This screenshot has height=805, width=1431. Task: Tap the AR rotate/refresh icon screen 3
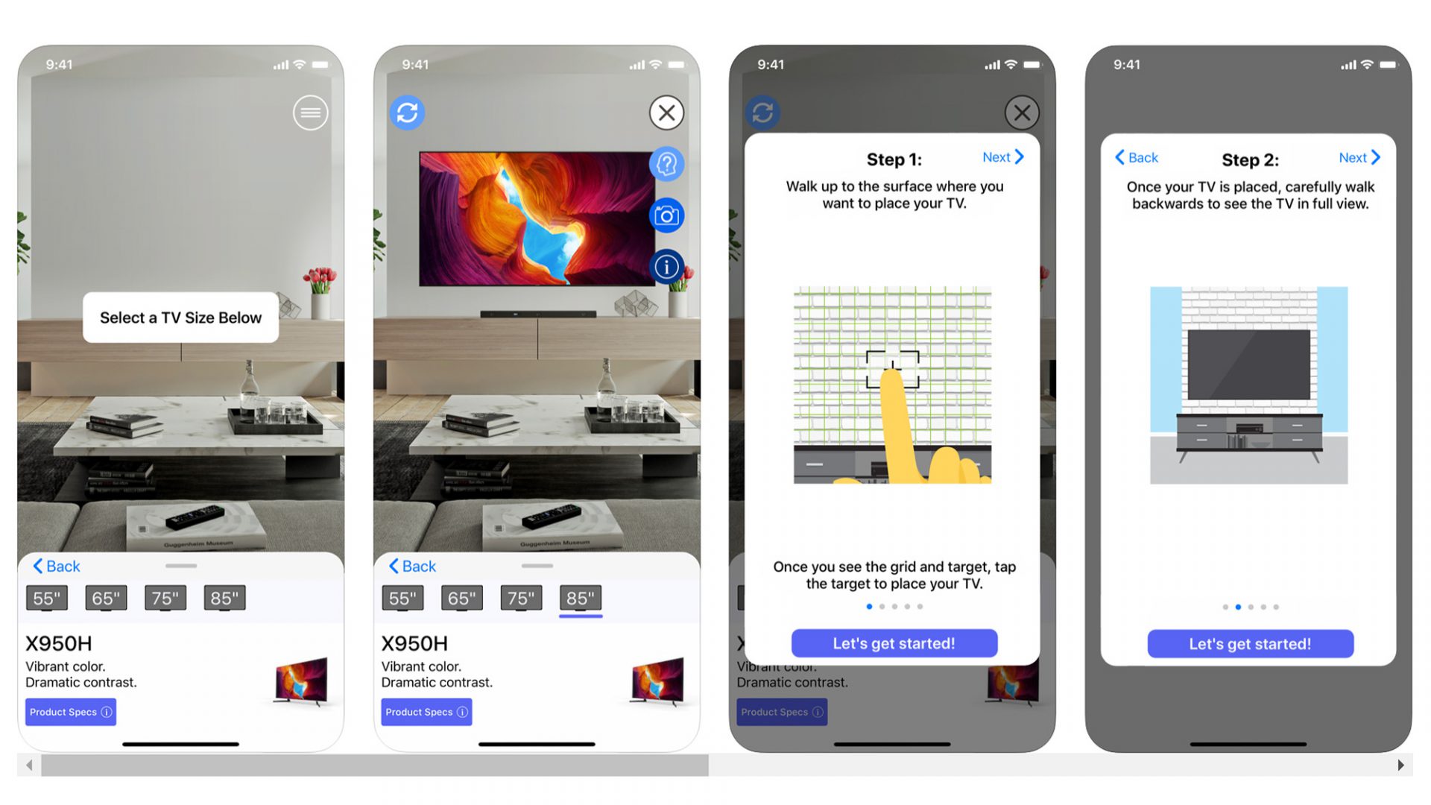coord(767,111)
